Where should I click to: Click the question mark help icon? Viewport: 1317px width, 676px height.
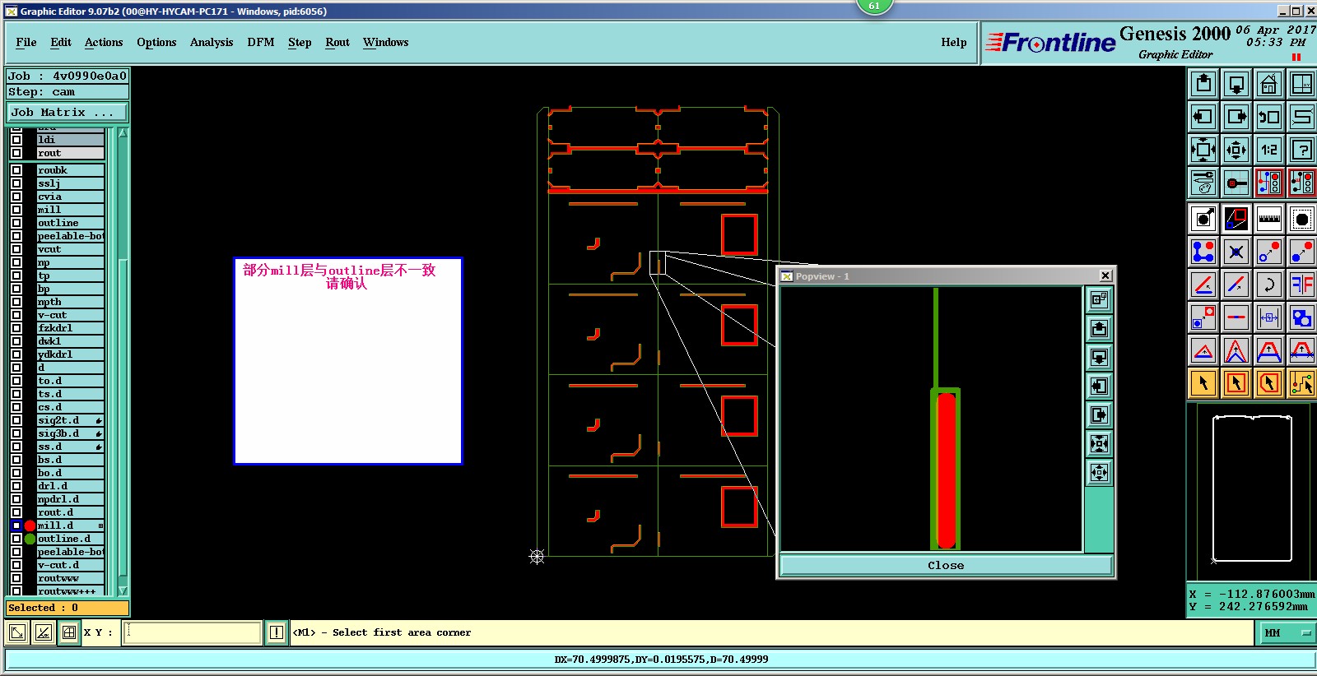(1302, 150)
